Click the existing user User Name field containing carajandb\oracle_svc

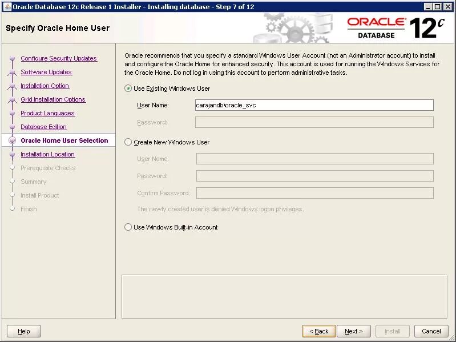[314, 105]
